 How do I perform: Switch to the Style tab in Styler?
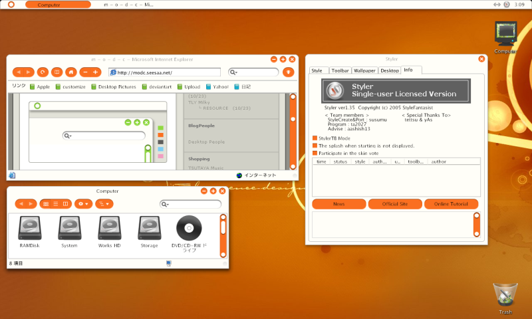[317, 70]
